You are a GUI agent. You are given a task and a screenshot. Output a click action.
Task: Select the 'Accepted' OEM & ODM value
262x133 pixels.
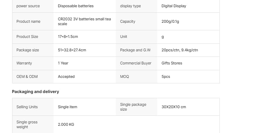tap(66, 77)
